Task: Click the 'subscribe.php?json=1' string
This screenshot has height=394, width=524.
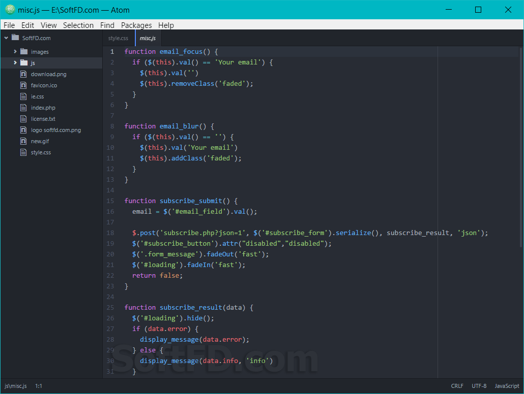Action: click(202, 233)
